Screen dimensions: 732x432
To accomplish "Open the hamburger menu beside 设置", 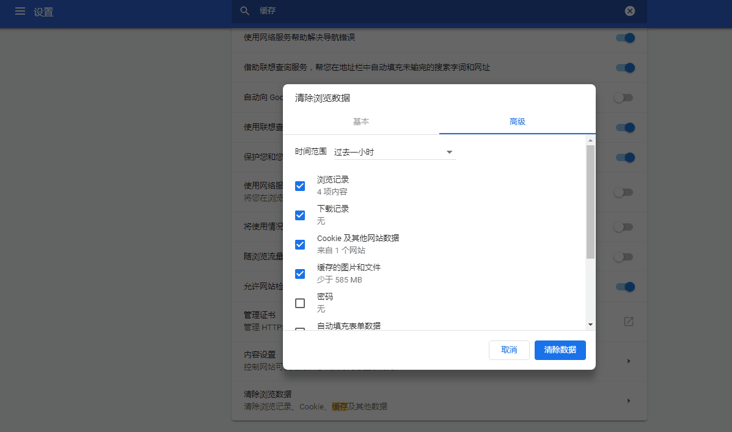I will (20, 12).
